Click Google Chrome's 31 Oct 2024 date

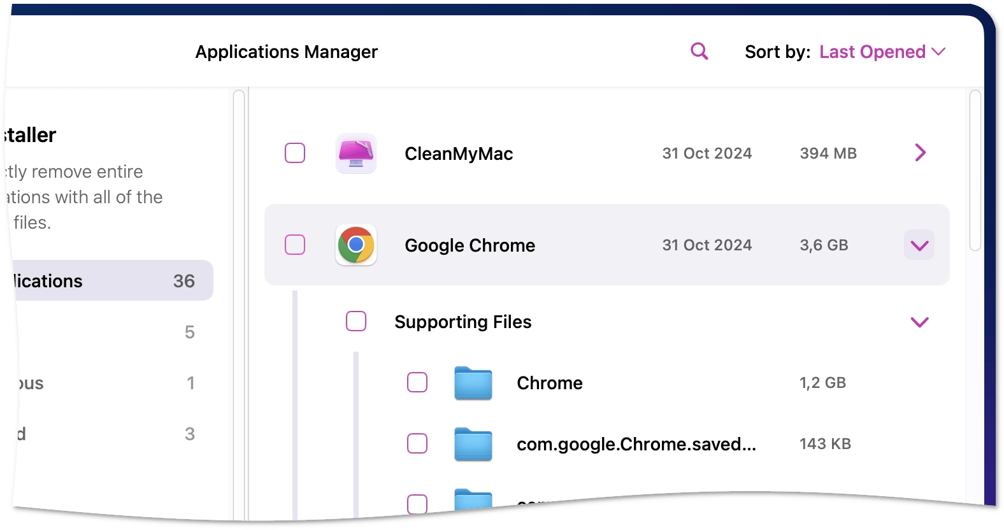tap(707, 245)
